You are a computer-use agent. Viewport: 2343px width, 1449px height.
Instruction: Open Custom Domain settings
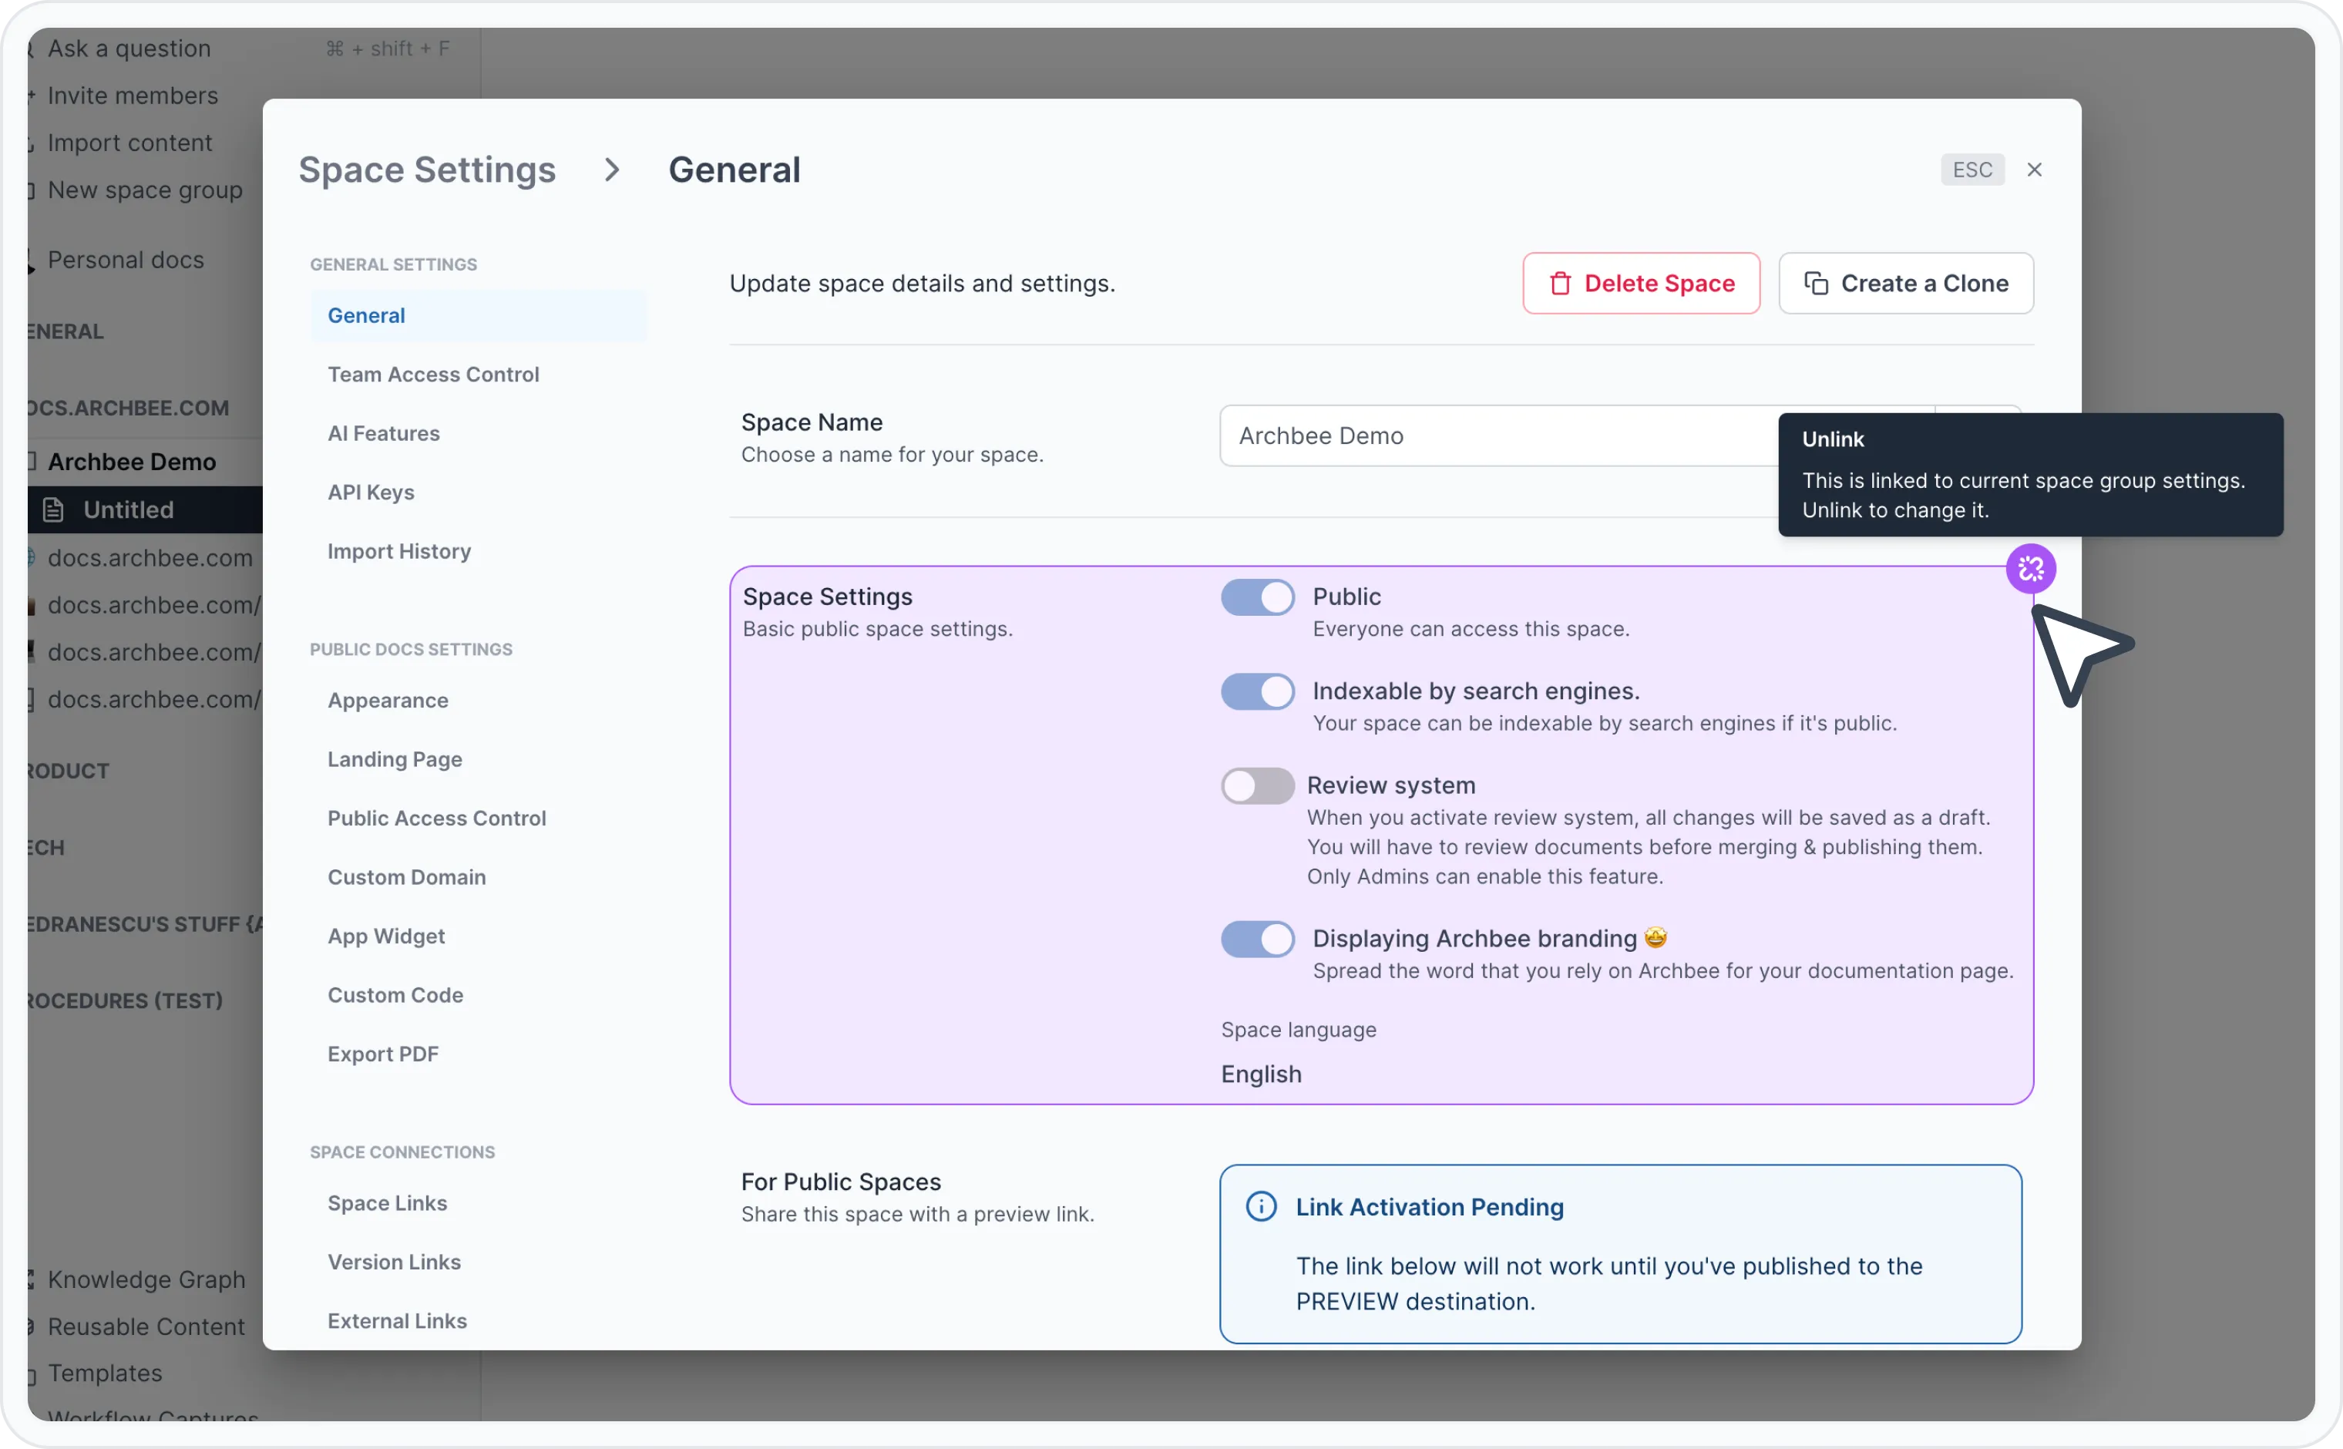[x=406, y=877]
